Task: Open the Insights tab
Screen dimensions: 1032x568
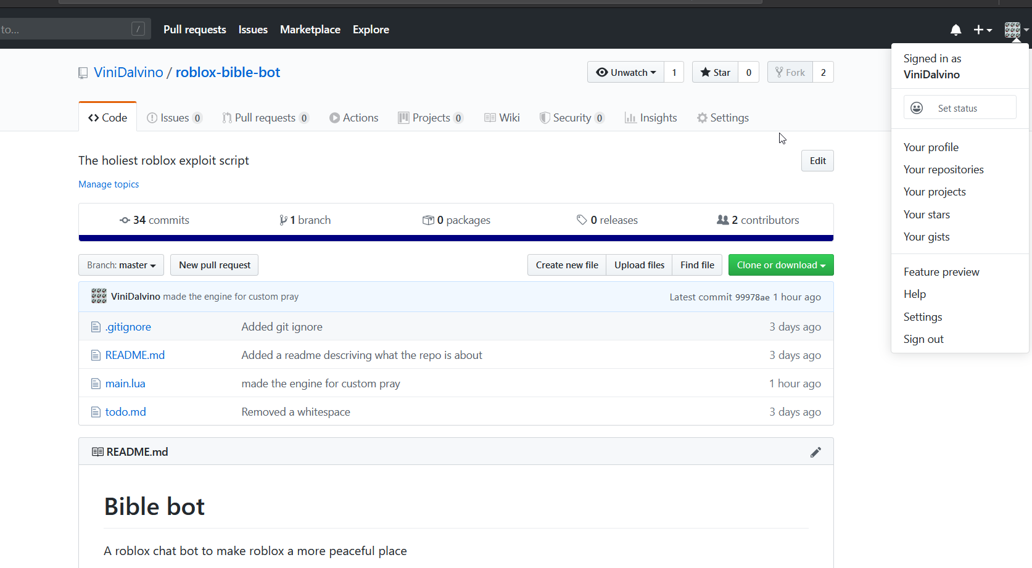Action: [651, 118]
